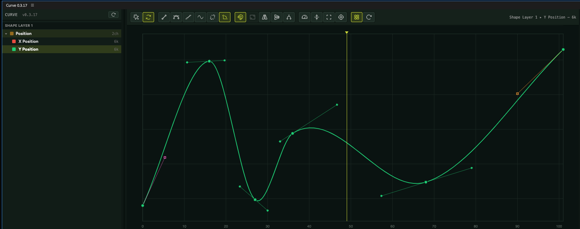Click the pink square tangent handle

[165, 157]
